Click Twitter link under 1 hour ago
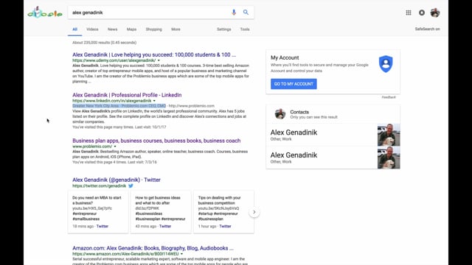This screenshot has width=472, height=265. [225, 226]
